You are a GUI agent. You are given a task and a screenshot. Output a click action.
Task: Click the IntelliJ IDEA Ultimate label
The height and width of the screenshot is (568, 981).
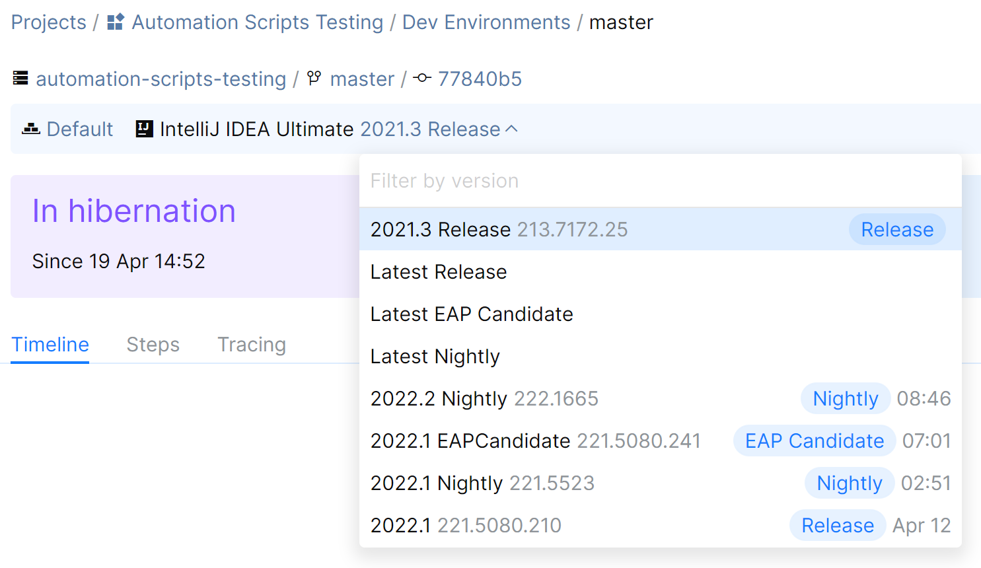tap(257, 129)
